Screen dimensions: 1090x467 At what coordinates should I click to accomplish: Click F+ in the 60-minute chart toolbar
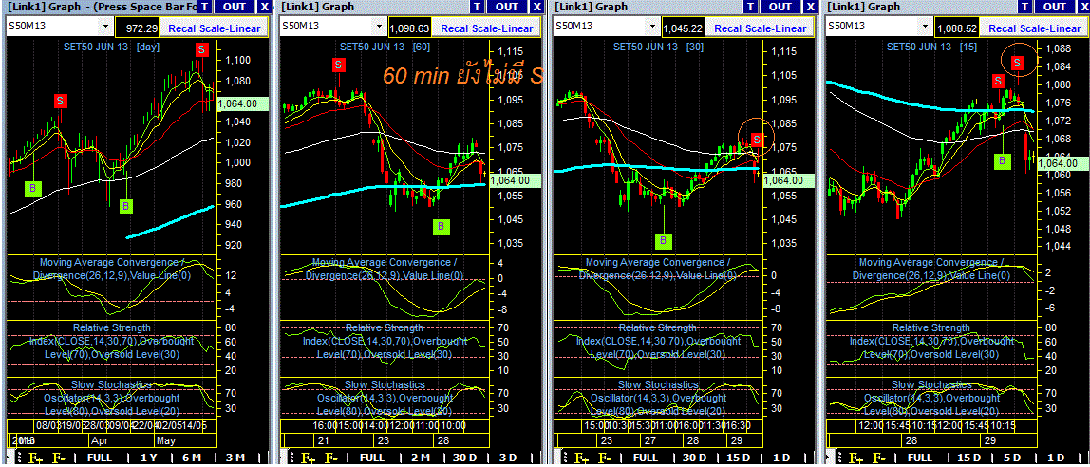[x=306, y=458]
